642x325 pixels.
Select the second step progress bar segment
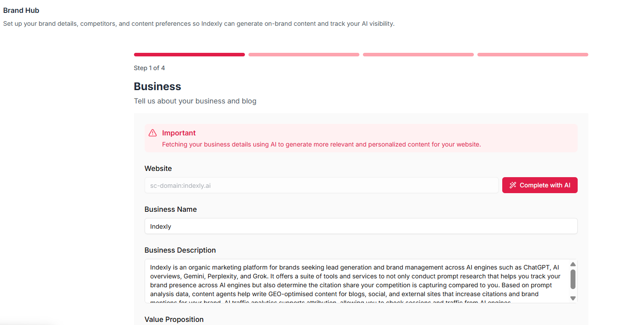(x=304, y=55)
